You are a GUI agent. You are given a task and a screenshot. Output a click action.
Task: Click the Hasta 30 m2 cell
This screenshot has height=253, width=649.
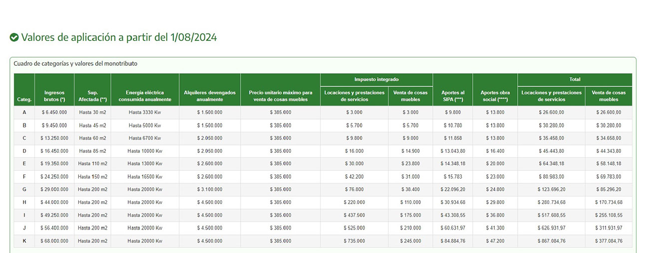92,113
